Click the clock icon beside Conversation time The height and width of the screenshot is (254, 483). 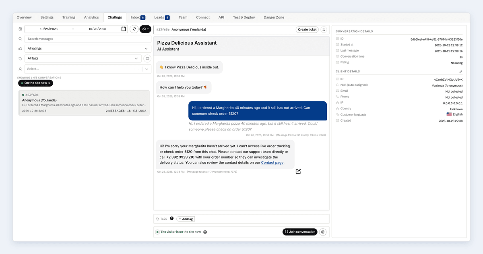point(337,56)
